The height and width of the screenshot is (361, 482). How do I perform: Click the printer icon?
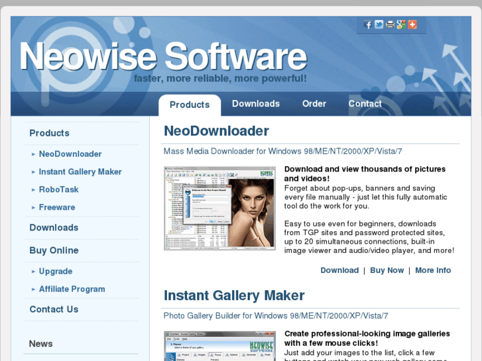click(390, 25)
